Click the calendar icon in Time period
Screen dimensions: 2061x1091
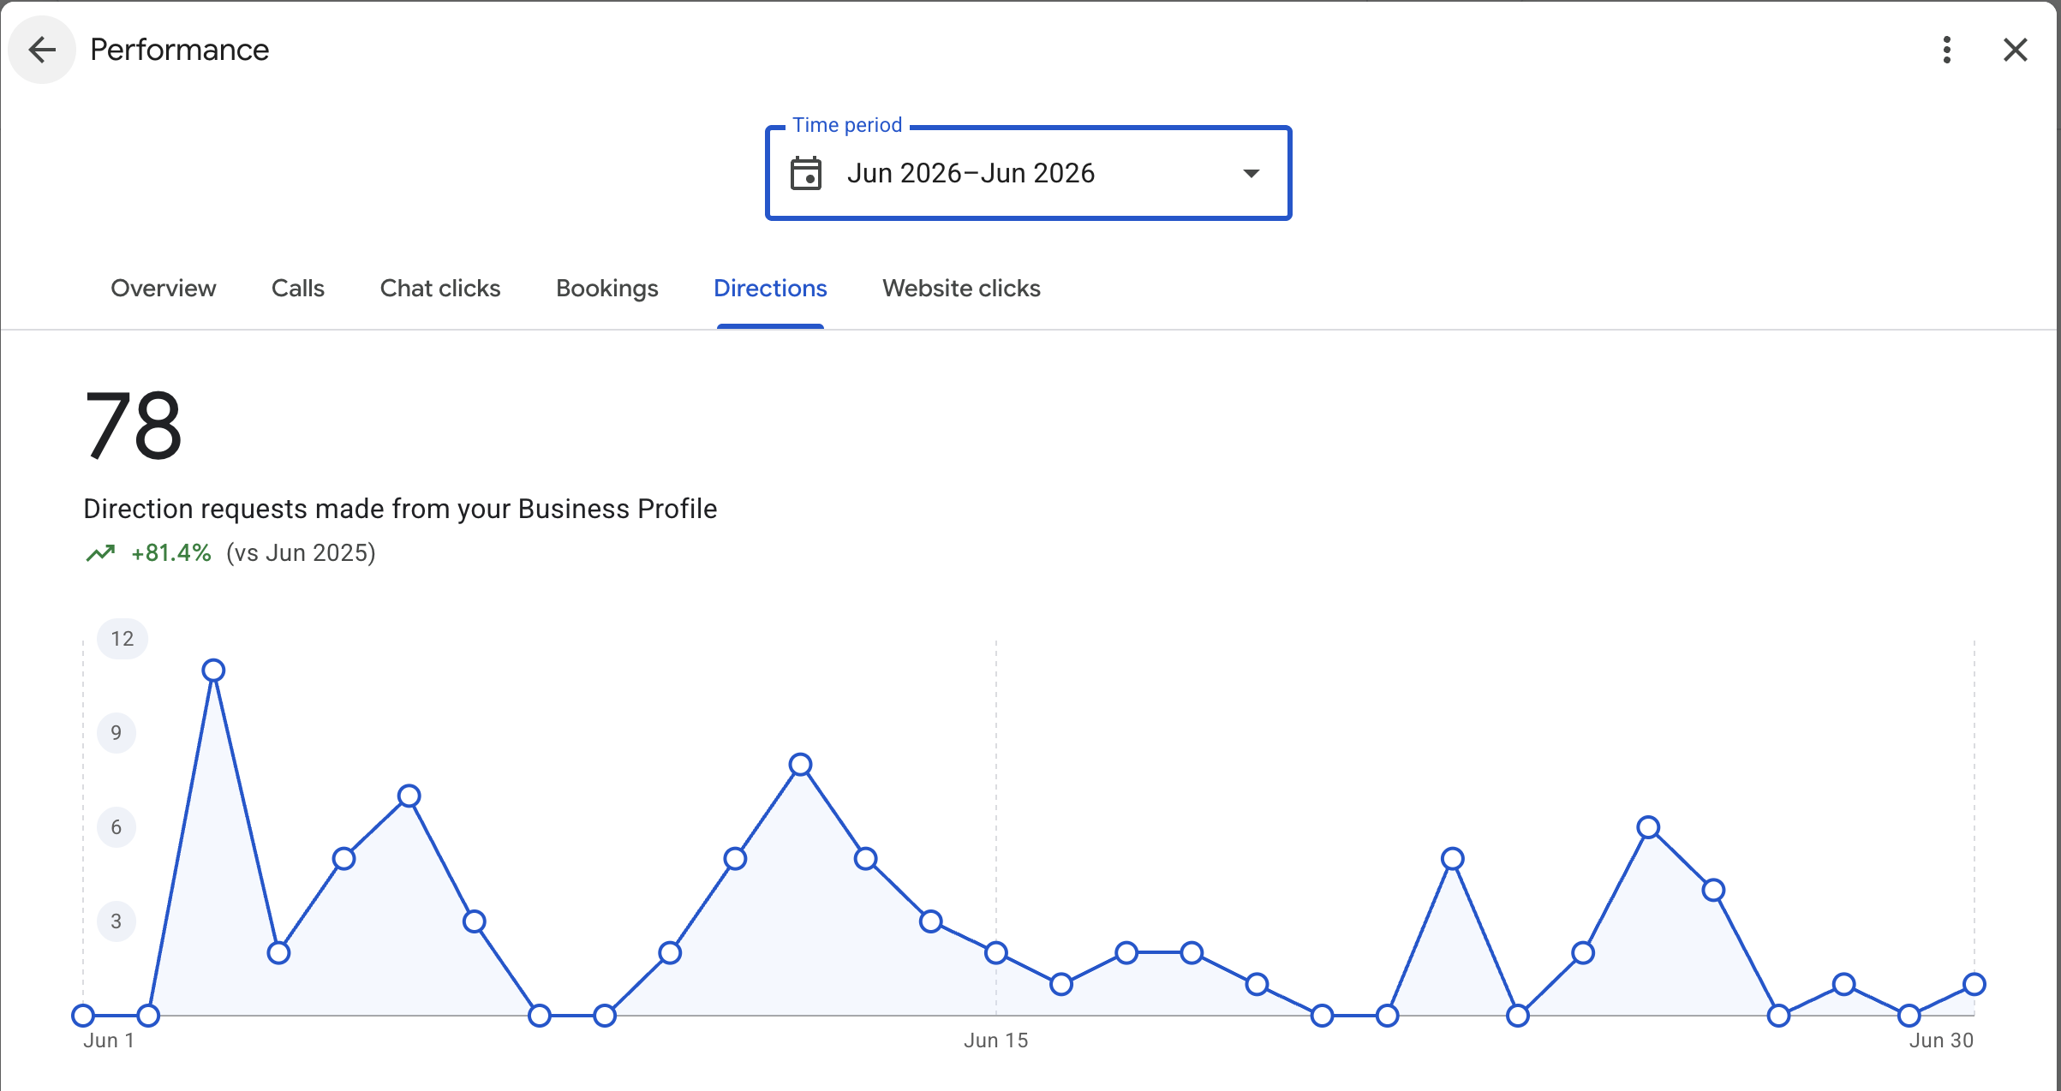806,173
